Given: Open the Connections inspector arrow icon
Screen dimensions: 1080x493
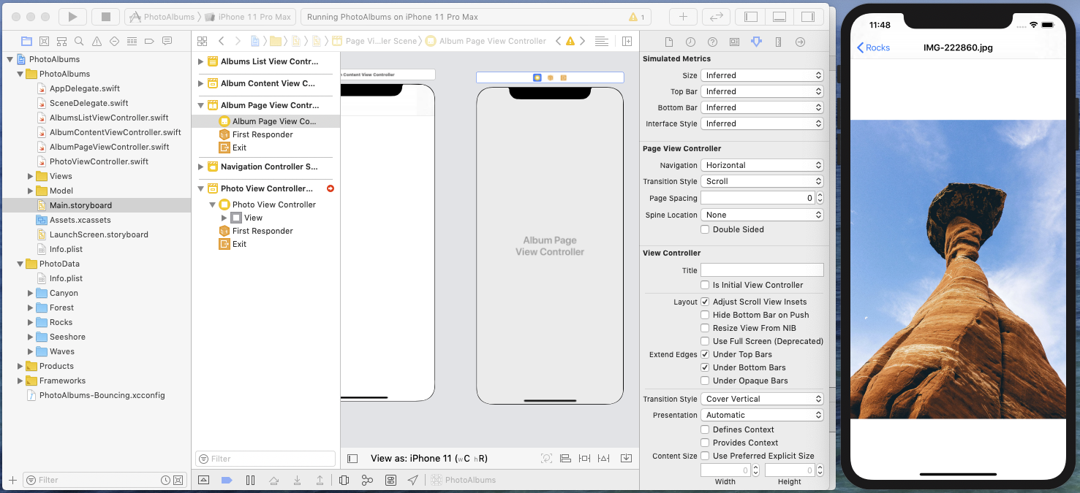Looking at the screenshot, I should coord(800,42).
